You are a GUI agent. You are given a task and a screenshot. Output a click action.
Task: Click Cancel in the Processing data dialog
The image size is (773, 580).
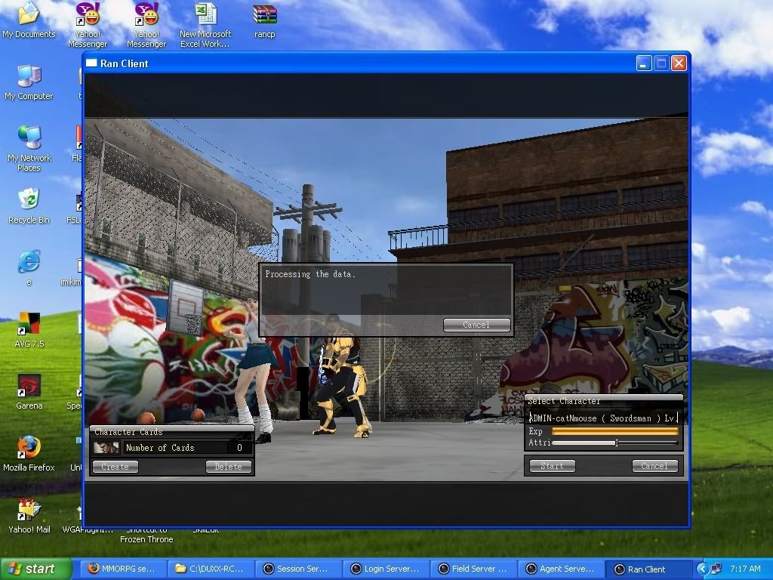point(476,325)
